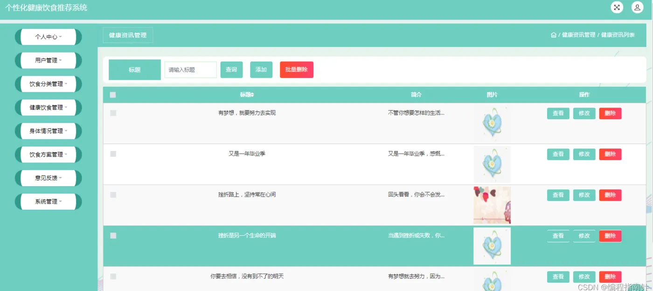The image size is (653, 291).
Task: Delete the 有梦想，就要努力去实现 row
Action: 611,114
